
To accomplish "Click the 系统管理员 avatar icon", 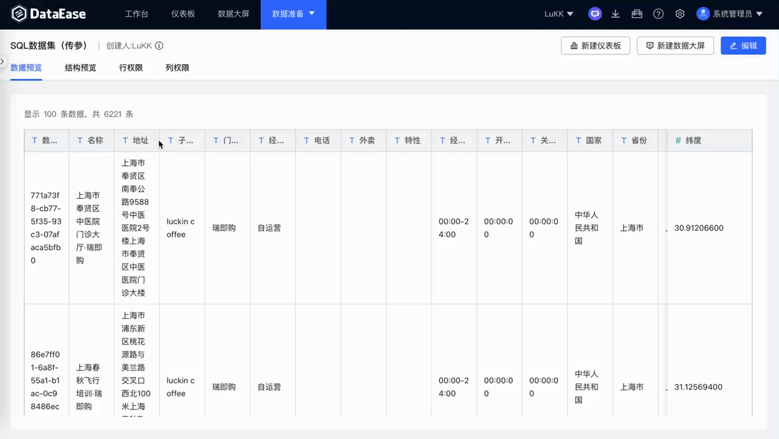I will (x=702, y=13).
